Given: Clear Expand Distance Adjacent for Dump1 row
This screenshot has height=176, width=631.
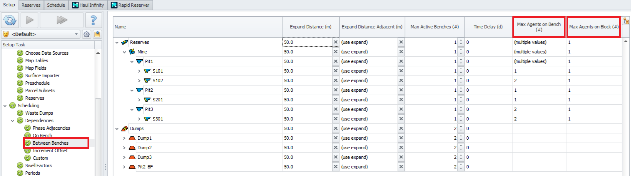Looking at the screenshot, I should [401, 138].
